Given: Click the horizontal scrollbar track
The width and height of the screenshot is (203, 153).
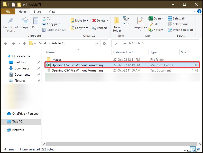Looking at the screenshot, I should (122, 144).
